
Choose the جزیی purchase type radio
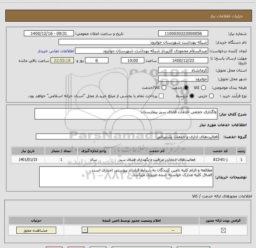click(x=211, y=96)
